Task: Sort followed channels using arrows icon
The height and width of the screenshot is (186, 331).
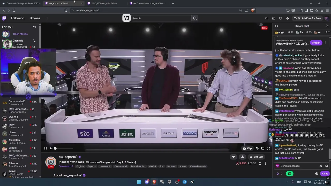Action: (34, 41)
